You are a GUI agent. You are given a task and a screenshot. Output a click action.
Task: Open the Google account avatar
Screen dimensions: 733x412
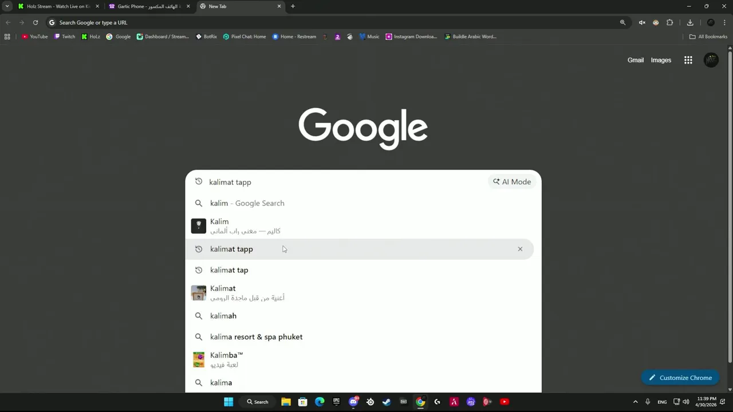[711, 60]
